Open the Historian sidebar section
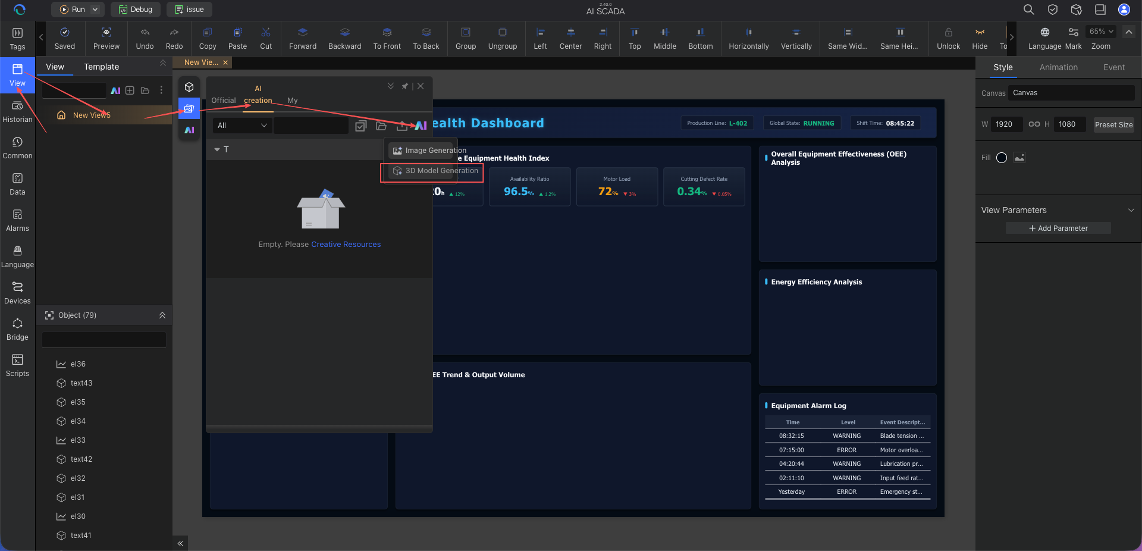This screenshot has height=551, width=1142. 17,112
